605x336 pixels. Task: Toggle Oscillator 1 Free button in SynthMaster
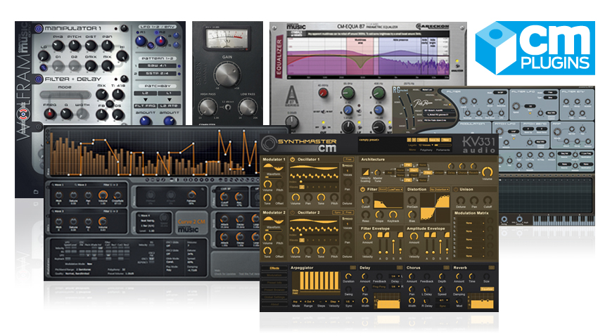348,159
